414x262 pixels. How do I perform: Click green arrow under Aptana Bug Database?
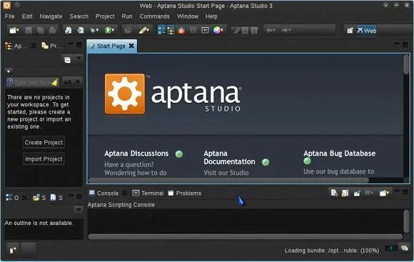pyautogui.click(x=307, y=161)
